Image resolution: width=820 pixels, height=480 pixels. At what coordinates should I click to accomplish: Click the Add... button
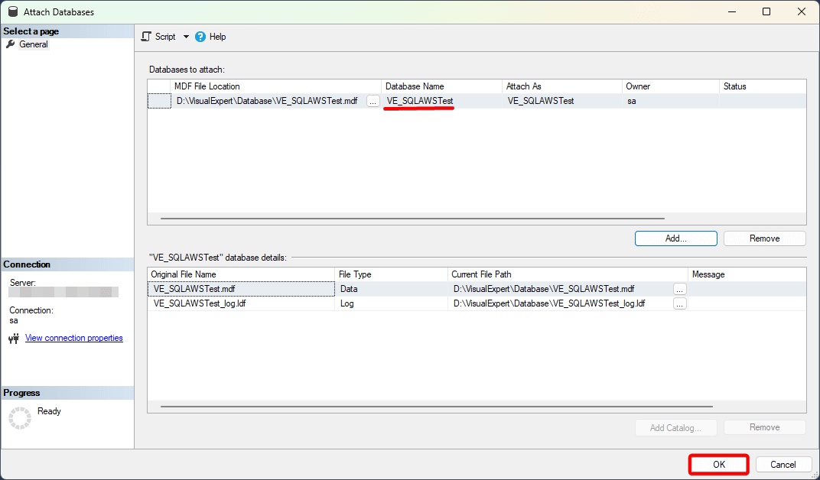click(675, 238)
